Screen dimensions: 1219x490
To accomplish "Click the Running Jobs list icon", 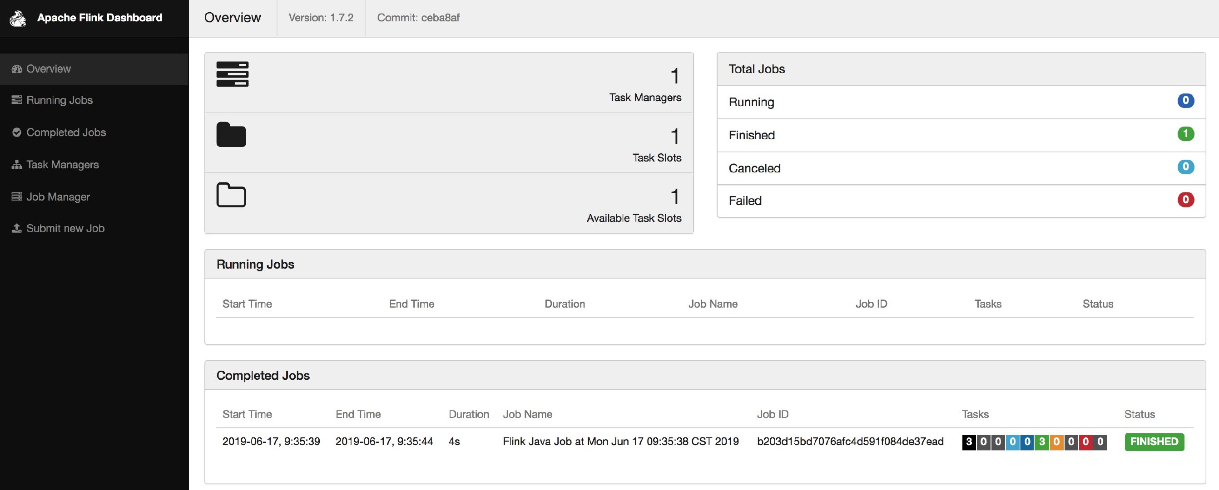I will coord(16,100).
